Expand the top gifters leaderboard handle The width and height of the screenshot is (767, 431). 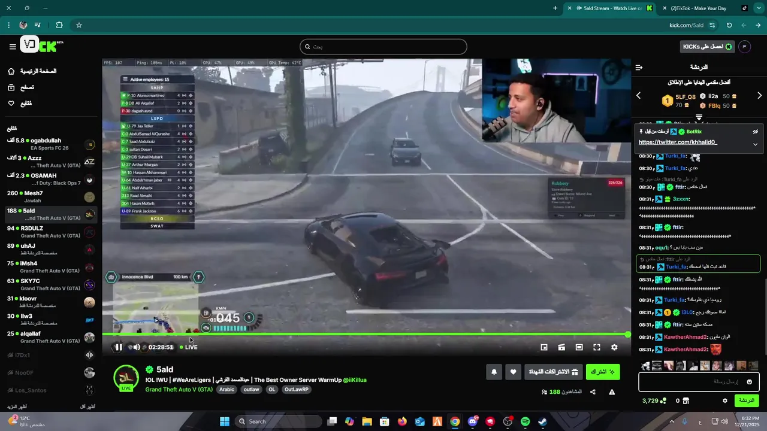coord(699,117)
